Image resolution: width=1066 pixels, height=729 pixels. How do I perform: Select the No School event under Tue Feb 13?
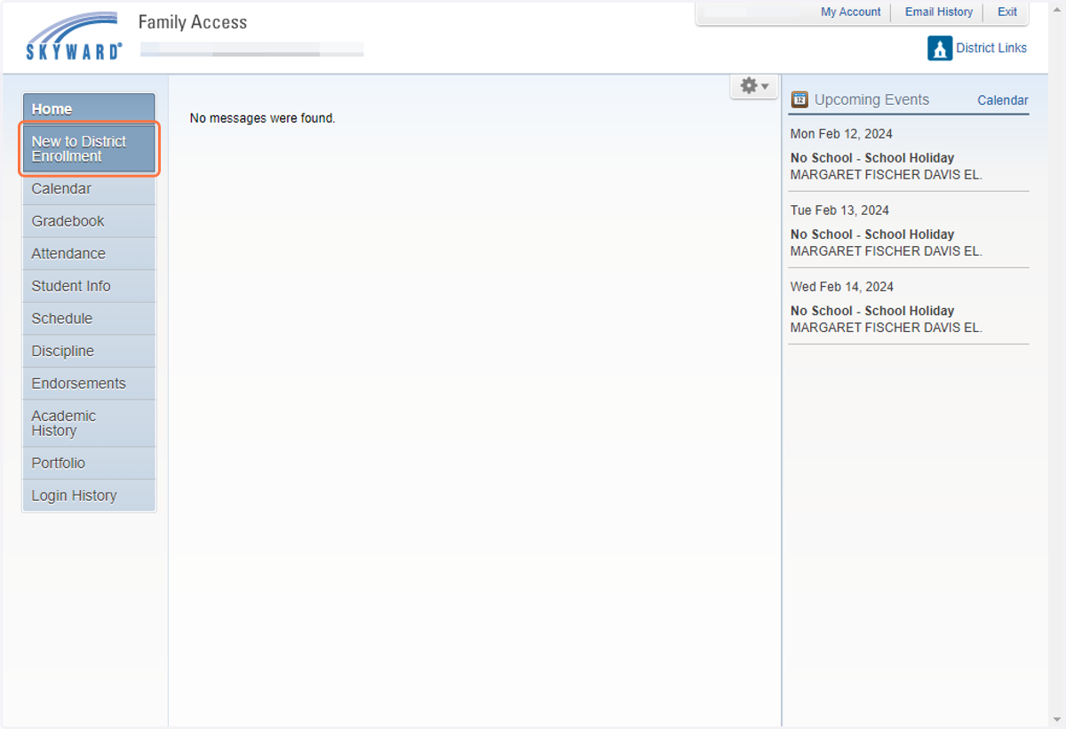872,234
